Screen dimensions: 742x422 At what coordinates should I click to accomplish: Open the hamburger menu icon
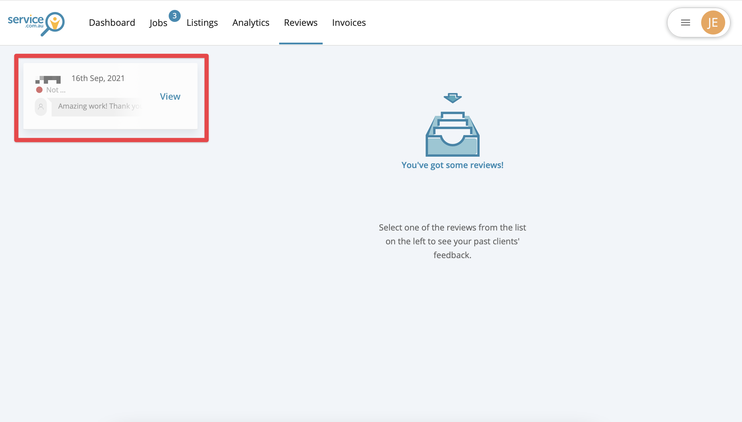685,23
